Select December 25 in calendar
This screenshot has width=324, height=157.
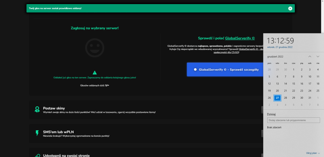click(318, 91)
